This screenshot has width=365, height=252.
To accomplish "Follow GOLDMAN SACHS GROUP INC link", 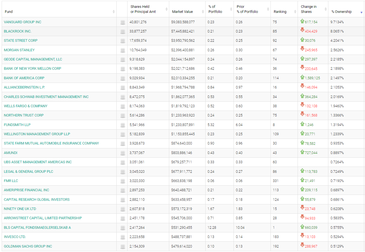I will pyautogui.click(x=28, y=246).
